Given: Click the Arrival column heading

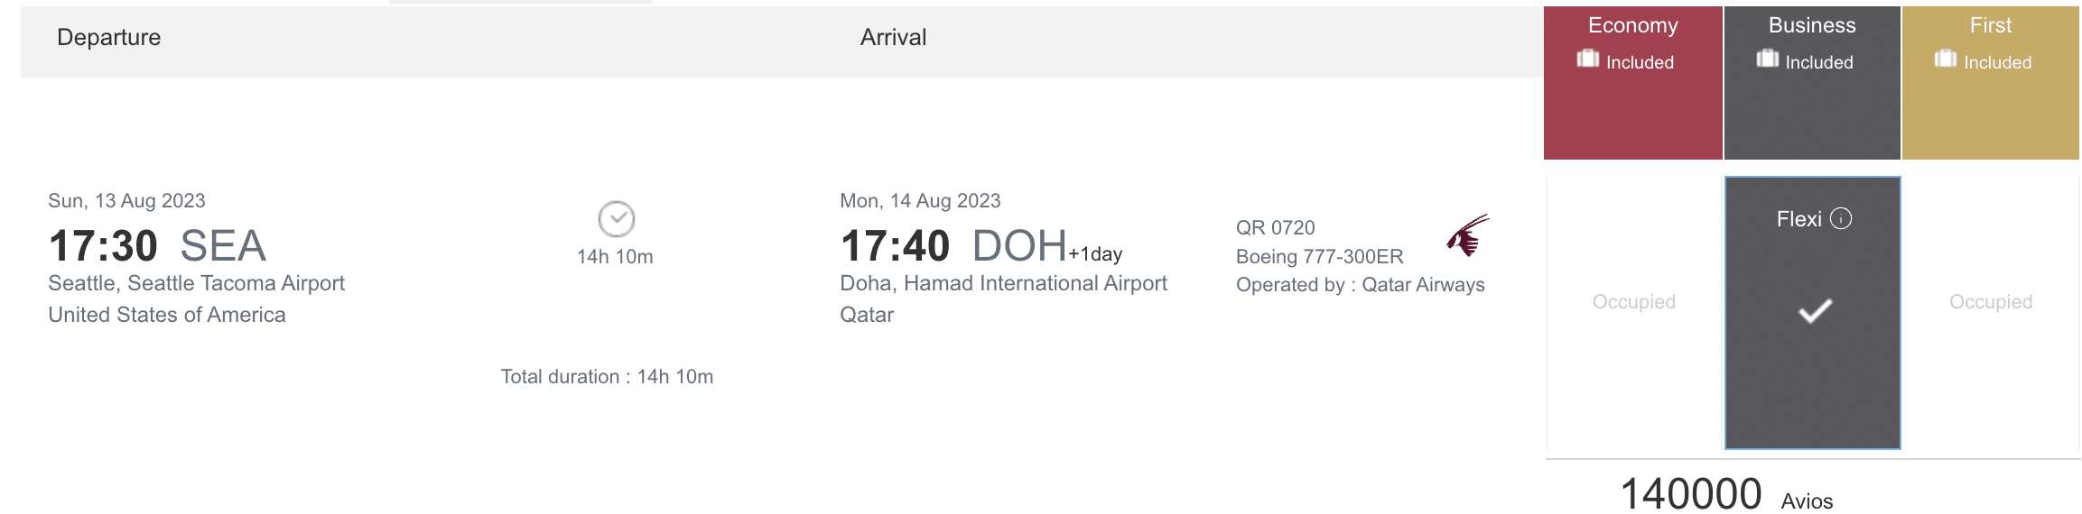Looking at the screenshot, I should [893, 37].
